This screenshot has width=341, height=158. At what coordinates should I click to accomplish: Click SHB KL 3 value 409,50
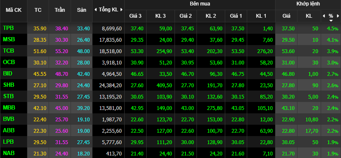point(164,86)
